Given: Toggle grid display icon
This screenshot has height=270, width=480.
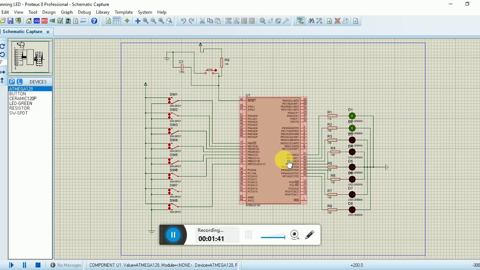Looking at the screenshot, I should pyautogui.click(x=117, y=21).
